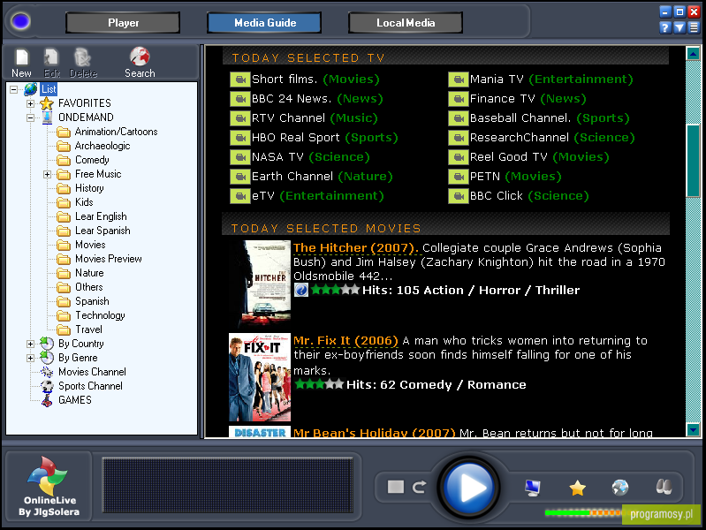Click the repeat loop arrow button
This screenshot has height=530, width=706.
[x=419, y=487]
